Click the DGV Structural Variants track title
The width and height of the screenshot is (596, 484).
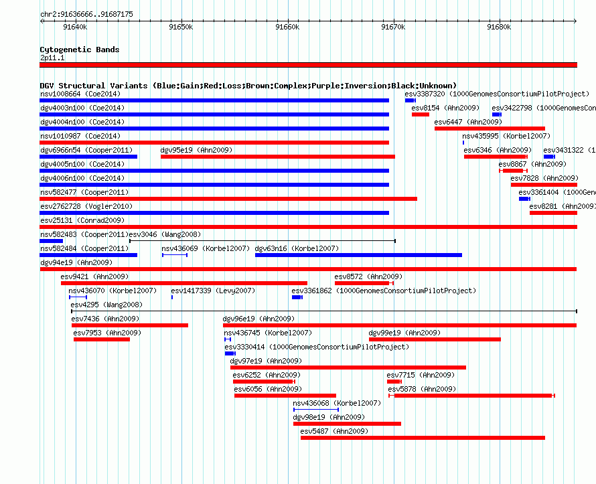tap(248, 86)
